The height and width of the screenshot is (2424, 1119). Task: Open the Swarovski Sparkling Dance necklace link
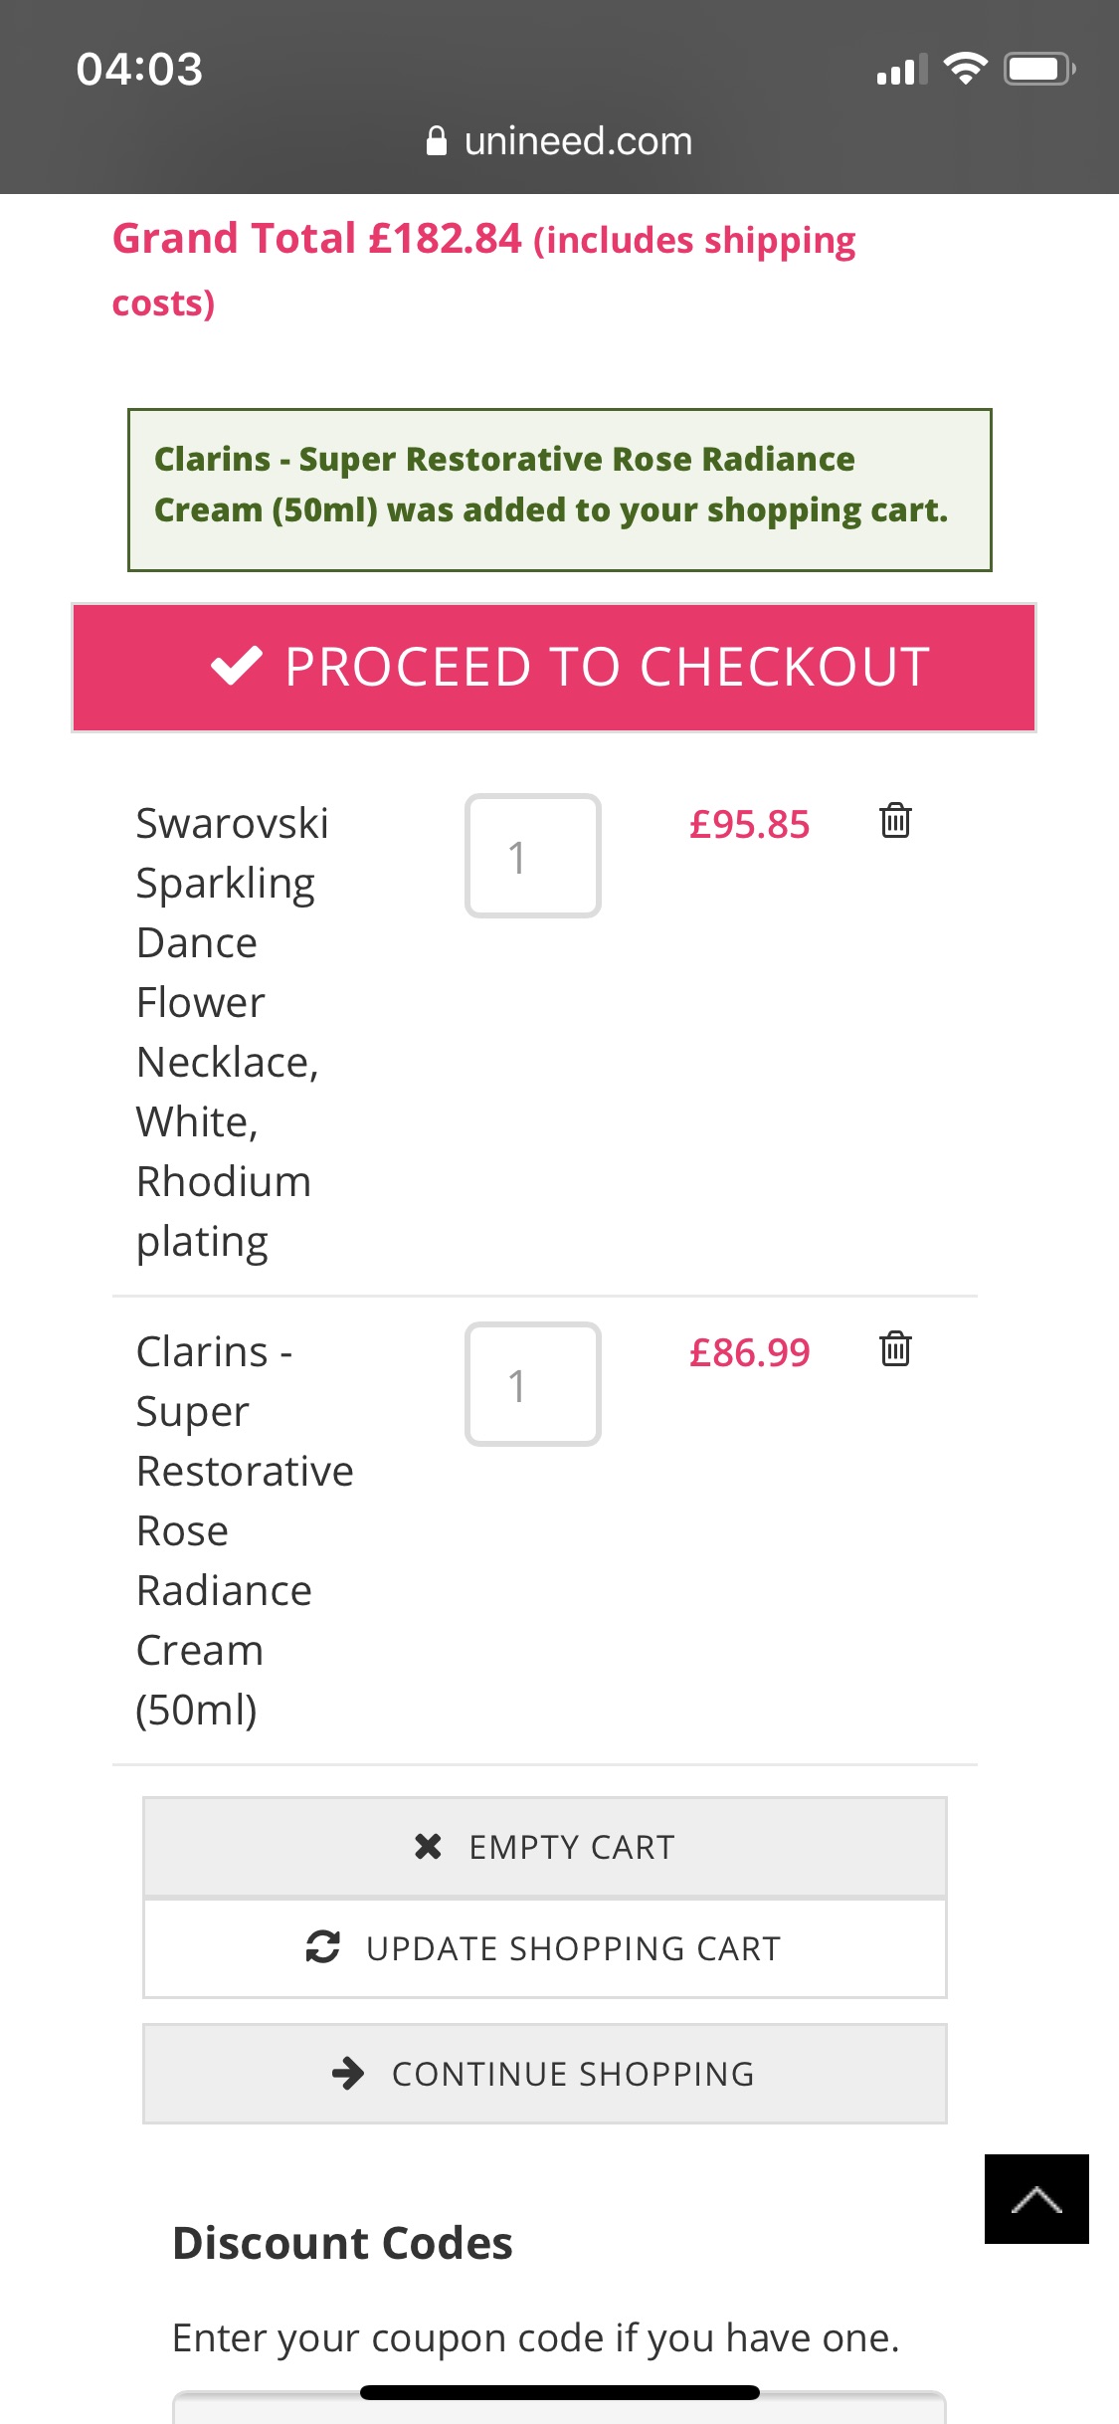pyautogui.click(x=233, y=1032)
